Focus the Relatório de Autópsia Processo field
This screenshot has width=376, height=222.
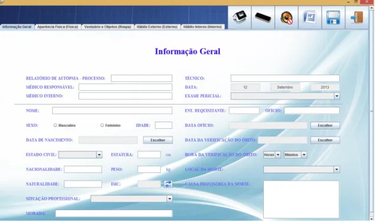click(142, 78)
